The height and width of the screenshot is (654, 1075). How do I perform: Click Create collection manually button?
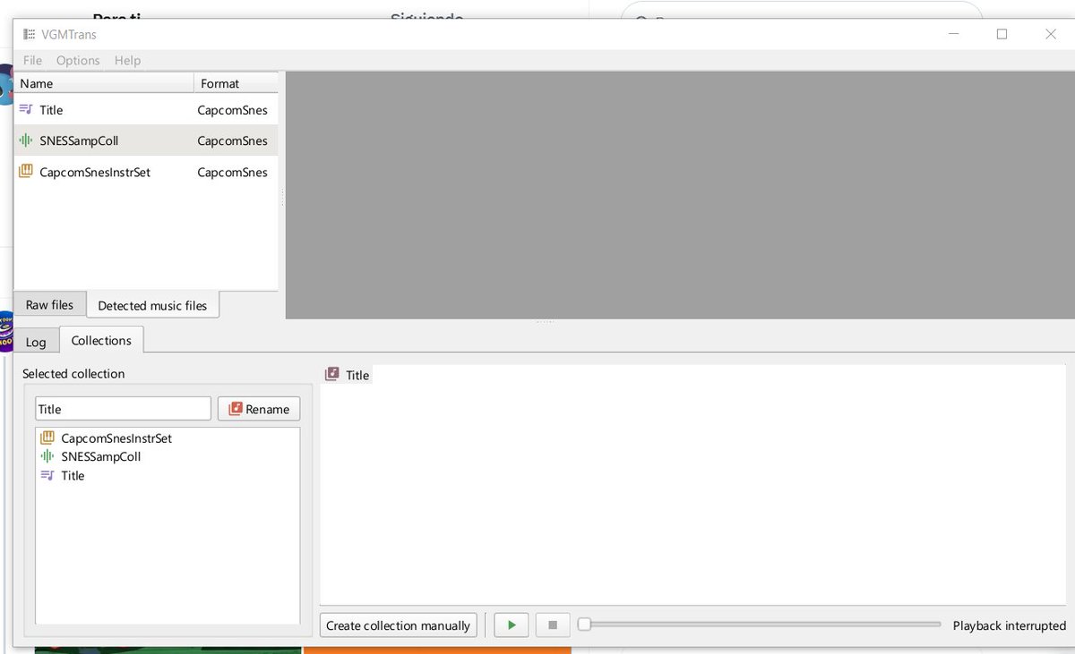(398, 625)
